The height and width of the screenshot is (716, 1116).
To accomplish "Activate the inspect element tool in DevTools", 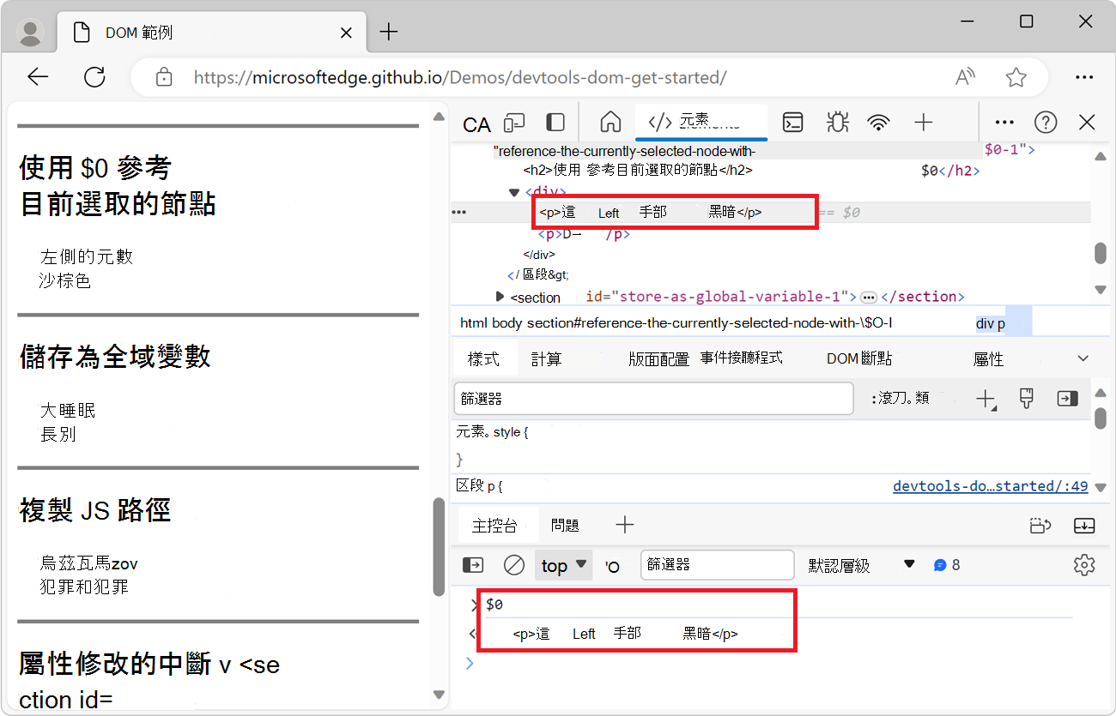I will pyautogui.click(x=476, y=124).
